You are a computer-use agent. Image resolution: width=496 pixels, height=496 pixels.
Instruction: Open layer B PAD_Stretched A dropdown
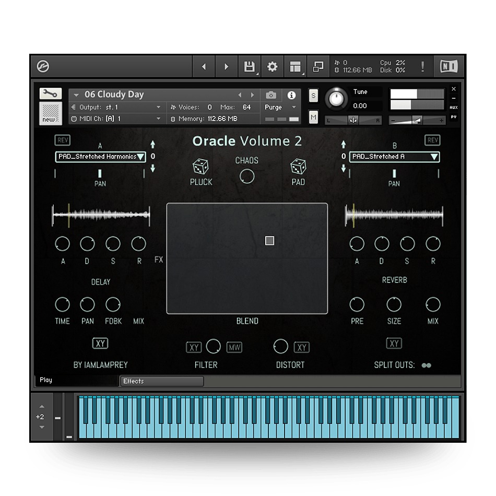394,157
